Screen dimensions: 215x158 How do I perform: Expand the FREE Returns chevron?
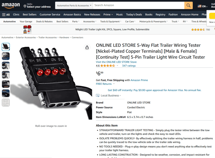114,84
